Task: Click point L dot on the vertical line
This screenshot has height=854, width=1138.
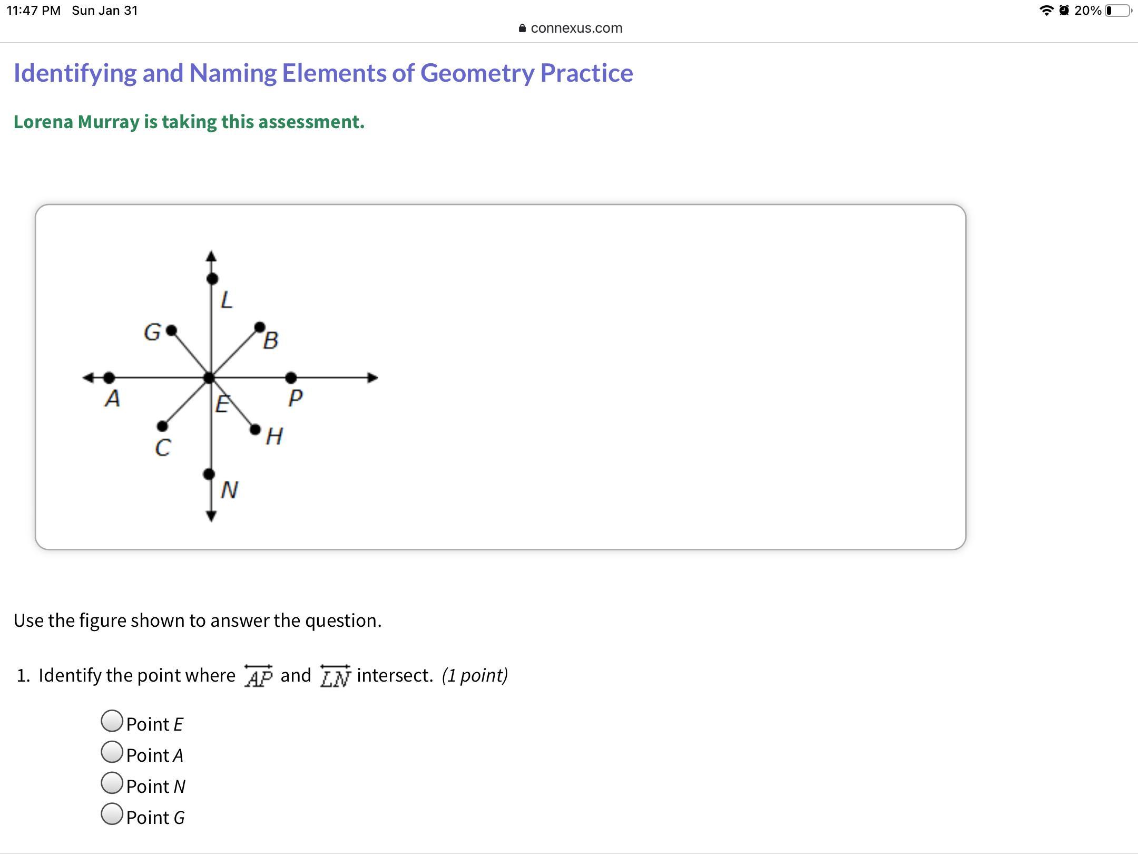Action: click(212, 279)
